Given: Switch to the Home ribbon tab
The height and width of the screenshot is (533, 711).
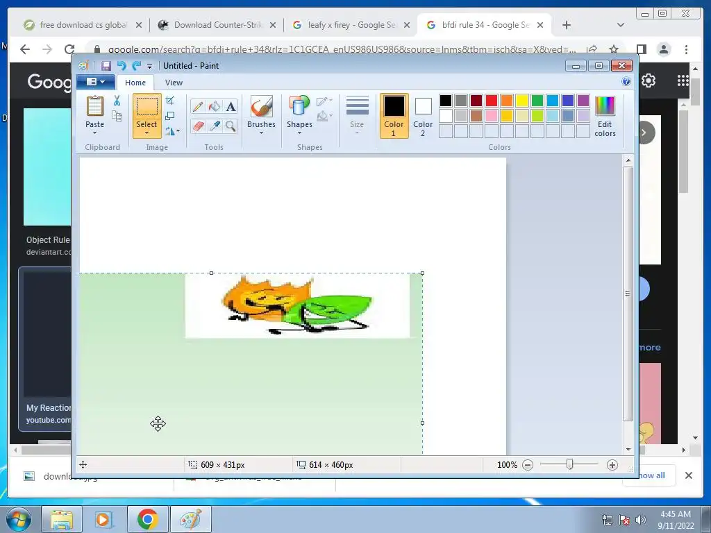Looking at the screenshot, I should pos(135,83).
